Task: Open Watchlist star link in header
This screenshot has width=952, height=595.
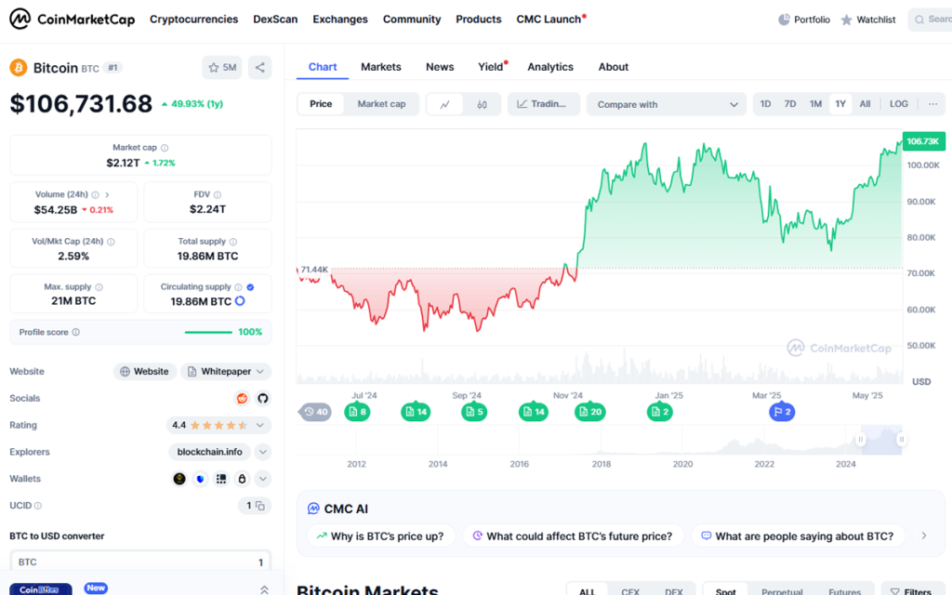Action: point(868,20)
